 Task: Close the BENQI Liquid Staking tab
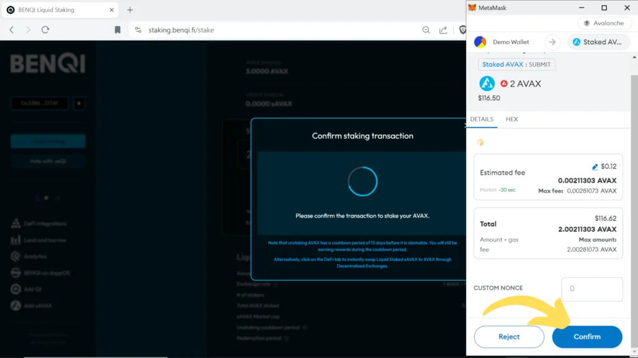click(112, 10)
